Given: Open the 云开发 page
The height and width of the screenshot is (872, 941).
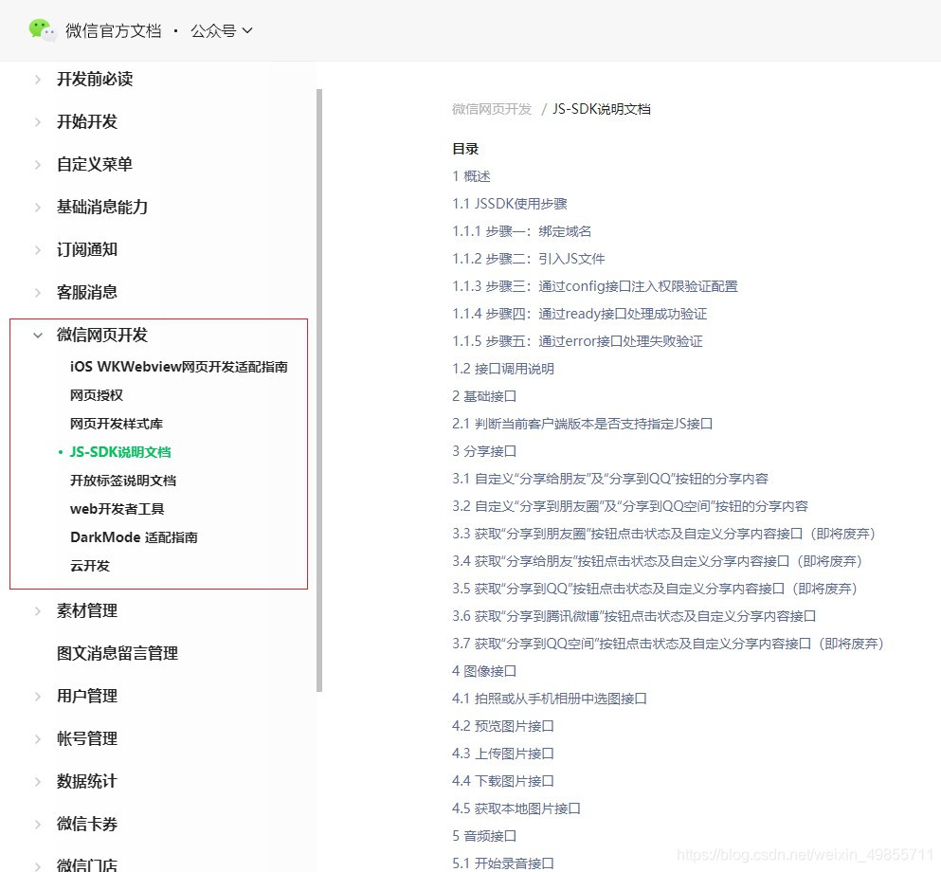Looking at the screenshot, I should coord(90,565).
